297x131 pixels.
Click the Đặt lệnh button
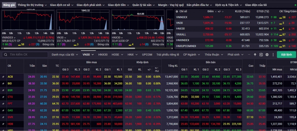(x=286, y=55)
